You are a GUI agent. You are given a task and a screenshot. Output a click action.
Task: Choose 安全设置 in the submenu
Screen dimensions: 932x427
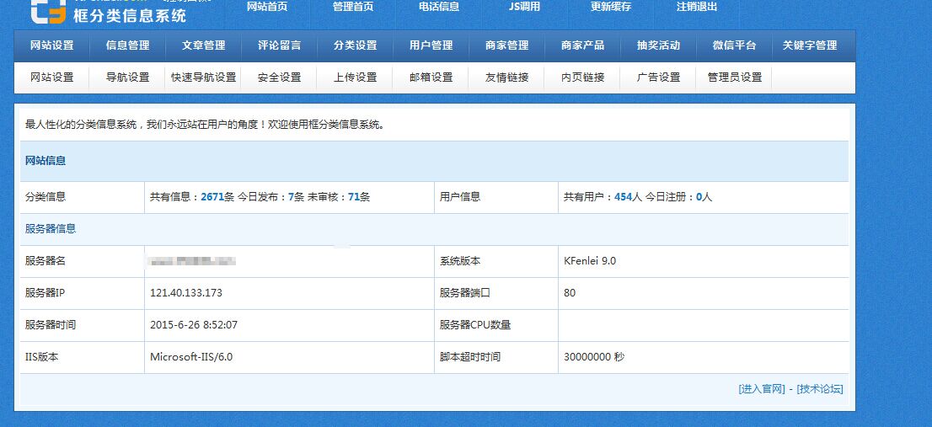click(279, 77)
